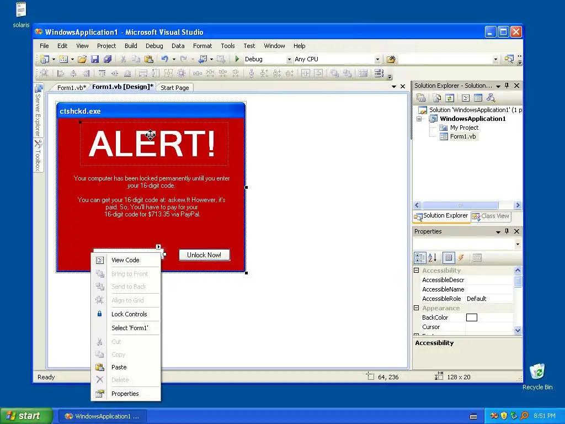
Task: Toggle the Events lightning button
Action: pyautogui.click(x=461, y=257)
